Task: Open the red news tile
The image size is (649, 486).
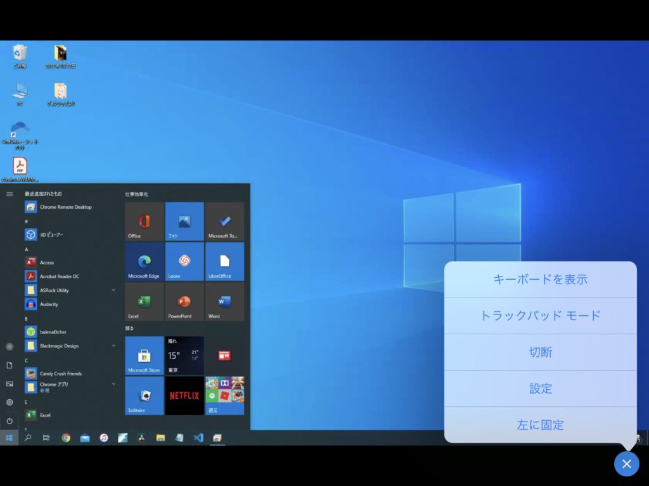Action: [x=224, y=356]
